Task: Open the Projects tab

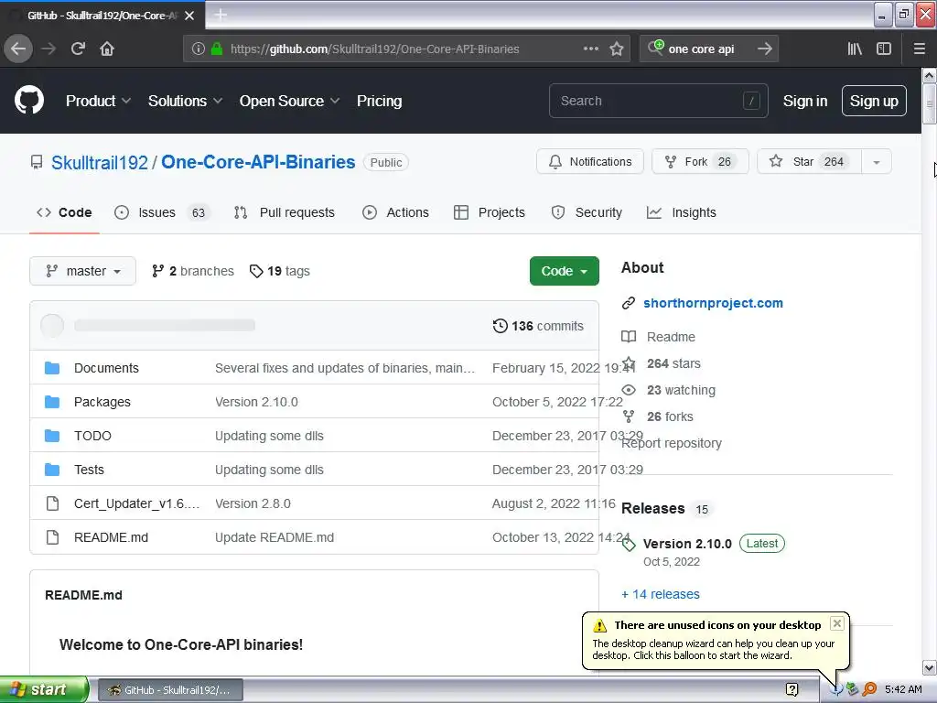Action: pos(490,212)
